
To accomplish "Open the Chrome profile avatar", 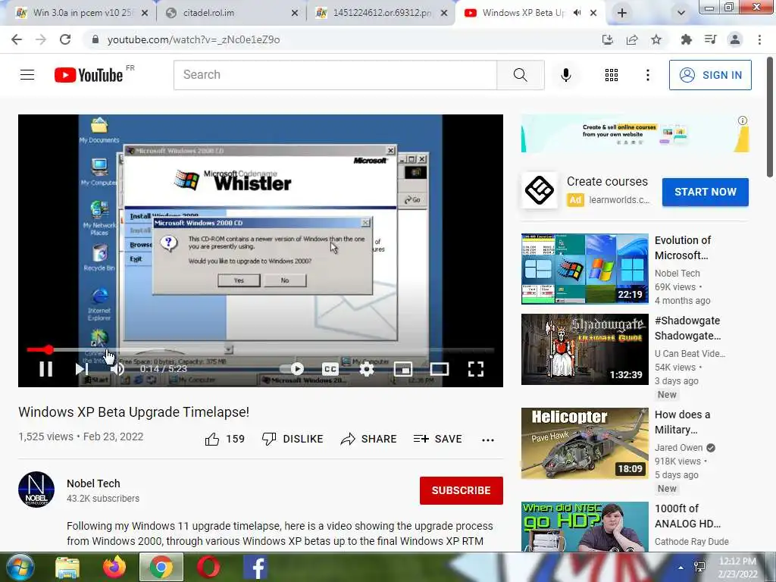I will (x=735, y=39).
